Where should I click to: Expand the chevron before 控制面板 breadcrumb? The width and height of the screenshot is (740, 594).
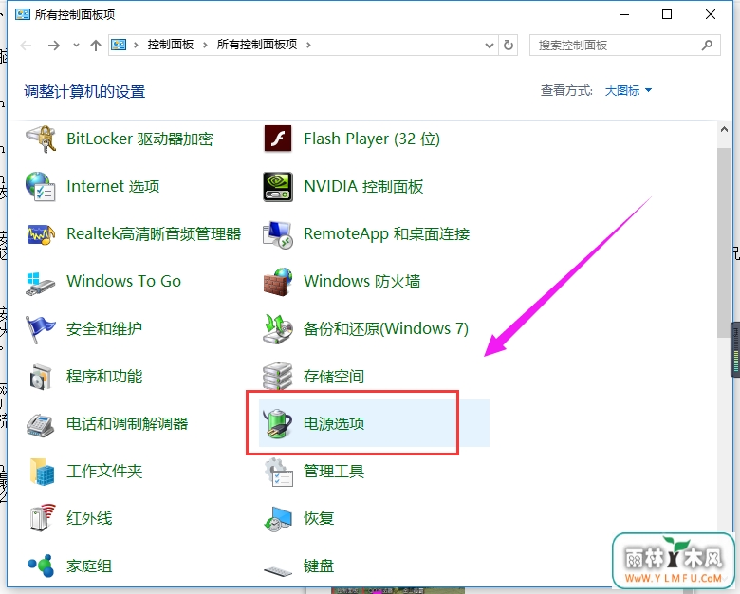(x=136, y=45)
